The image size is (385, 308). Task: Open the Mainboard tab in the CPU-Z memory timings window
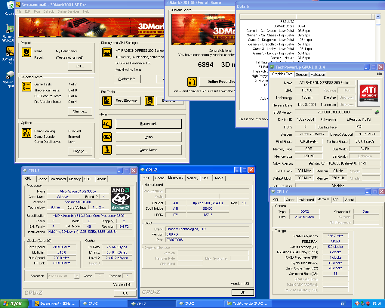[x=306, y=200]
